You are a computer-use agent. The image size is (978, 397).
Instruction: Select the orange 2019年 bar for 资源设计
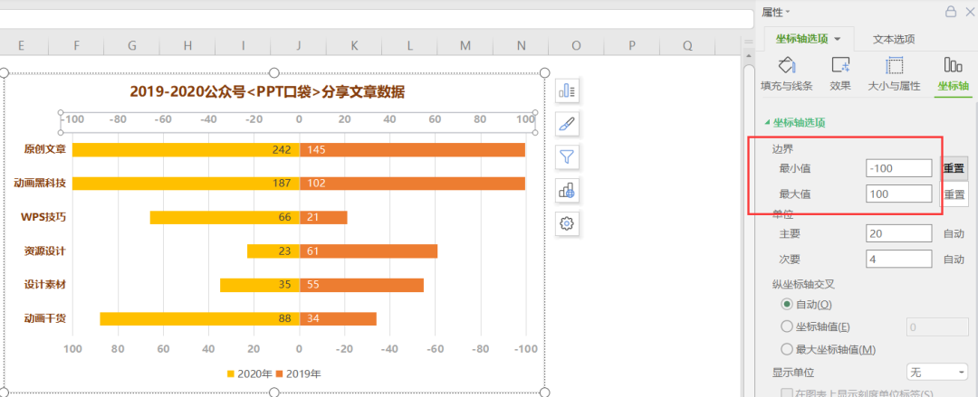pos(369,251)
